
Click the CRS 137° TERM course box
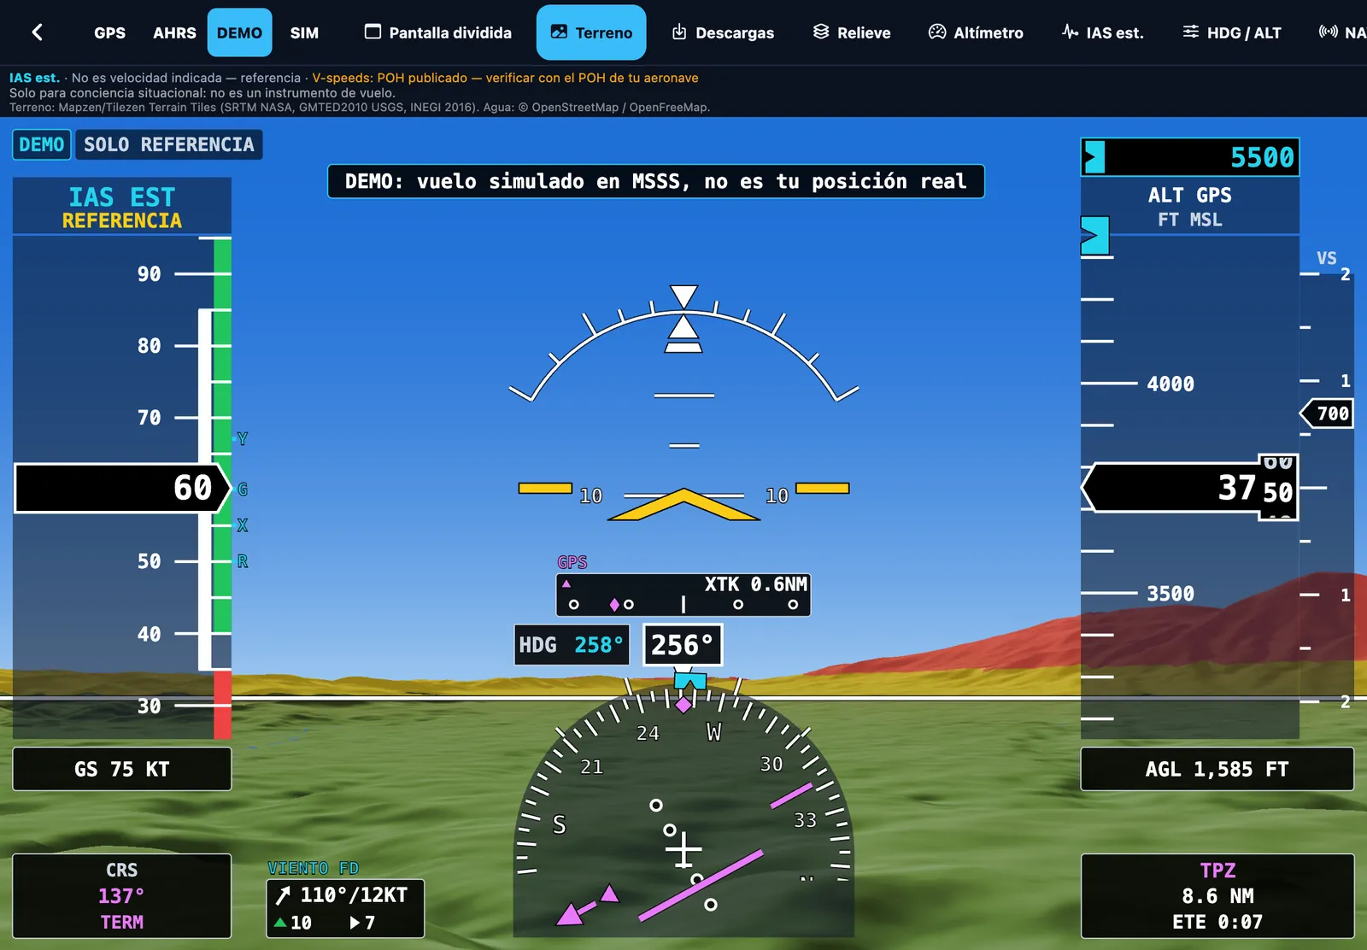click(x=122, y=896)
